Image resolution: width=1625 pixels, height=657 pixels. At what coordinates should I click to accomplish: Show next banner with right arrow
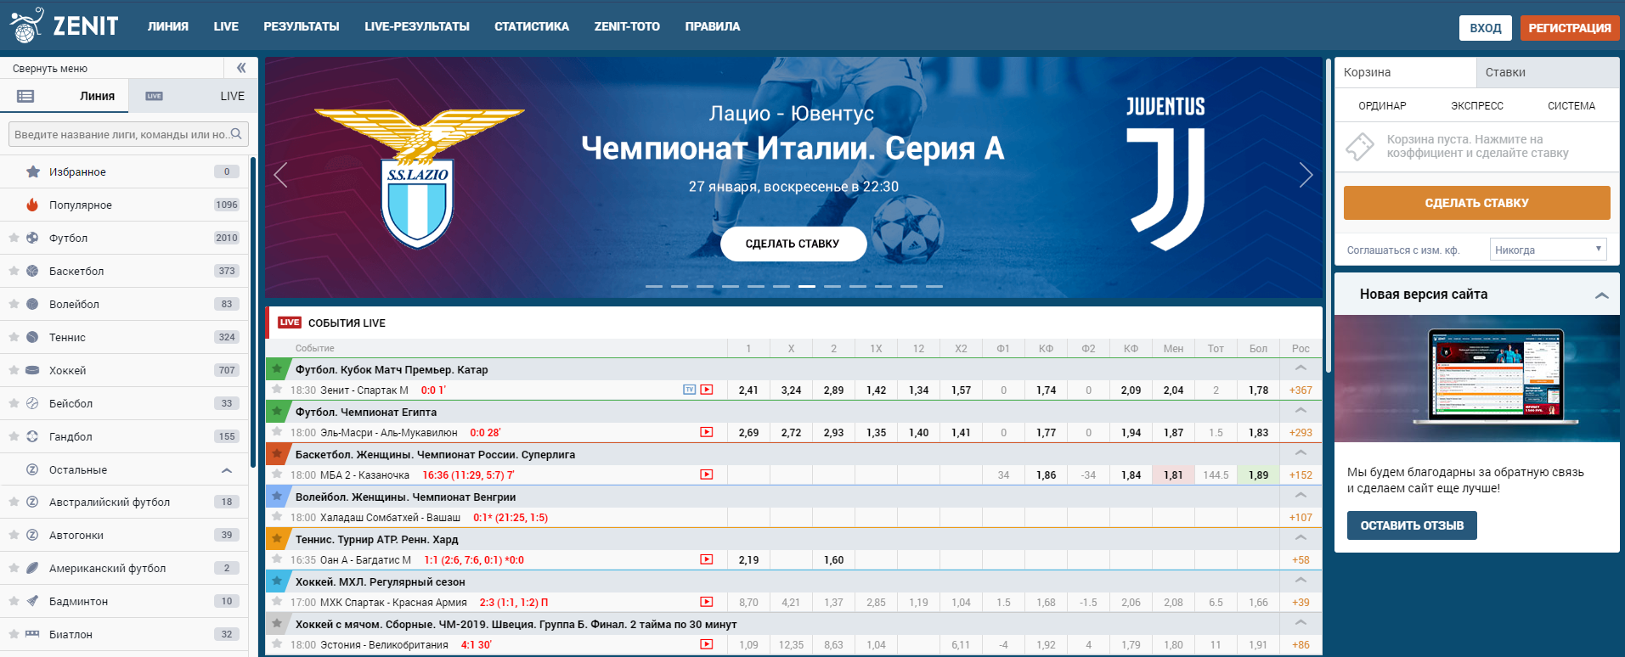click(x=1306, y=175)
